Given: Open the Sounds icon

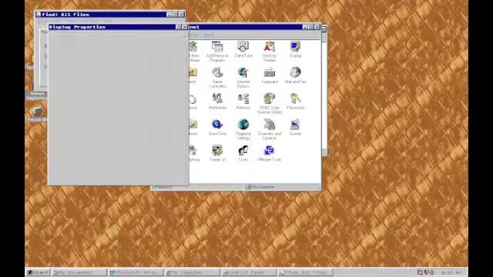Looking at the screenshot, I should tap(295, 127).
